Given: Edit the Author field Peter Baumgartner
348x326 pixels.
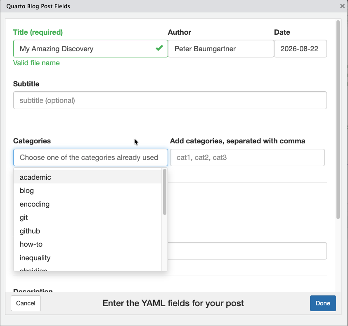Looking at the screenshot, I should coord(221,49).
